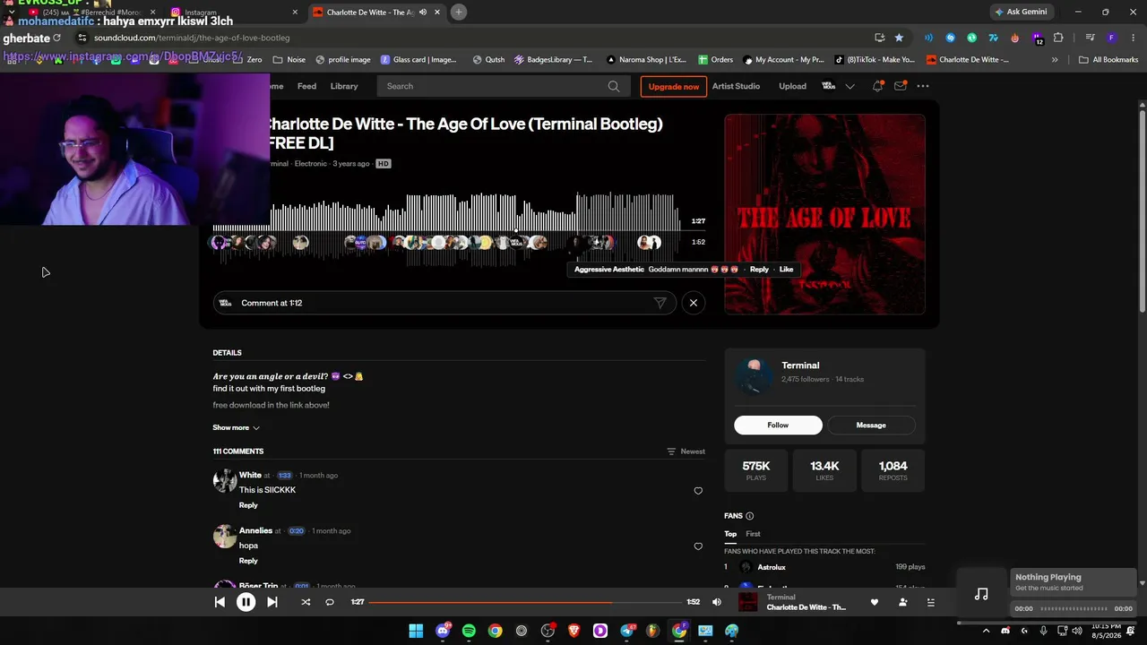This screenshot has width=1147, height=645.
Task: Open Chrome's three-dot menu
Action: (x=1134, y=38)
